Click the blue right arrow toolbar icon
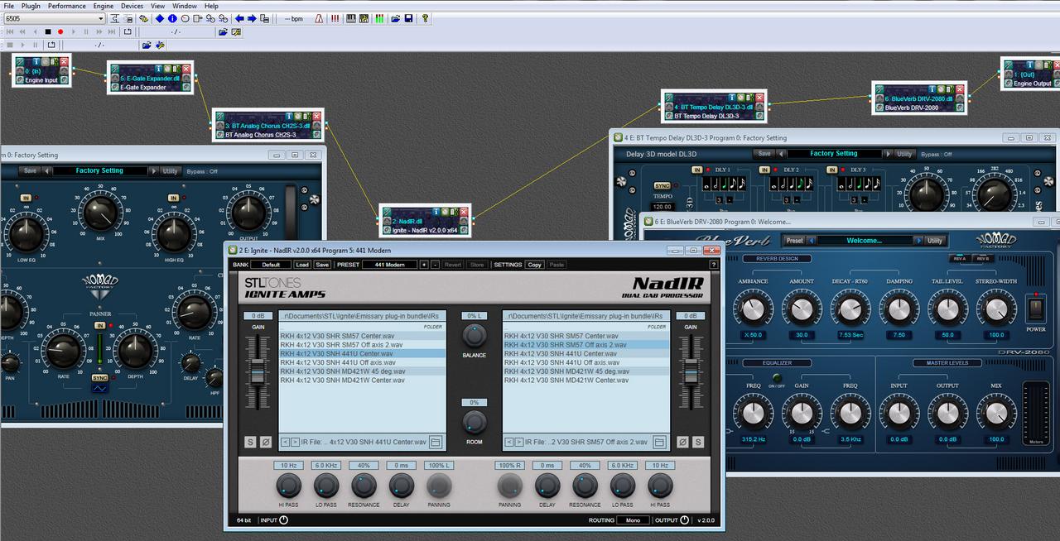This screenshot has width=1060, height=541. [252, 18]
